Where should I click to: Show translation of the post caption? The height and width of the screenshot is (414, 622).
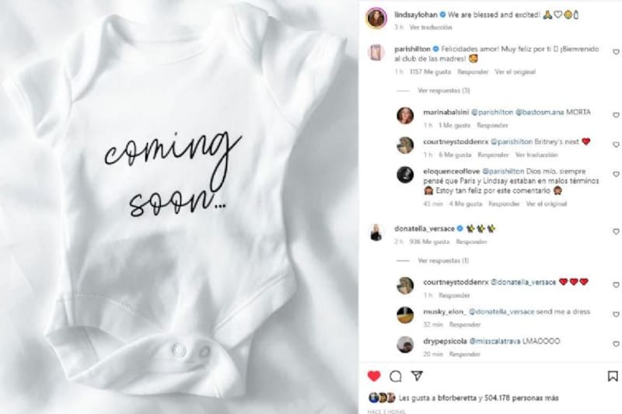pos(431,27)
